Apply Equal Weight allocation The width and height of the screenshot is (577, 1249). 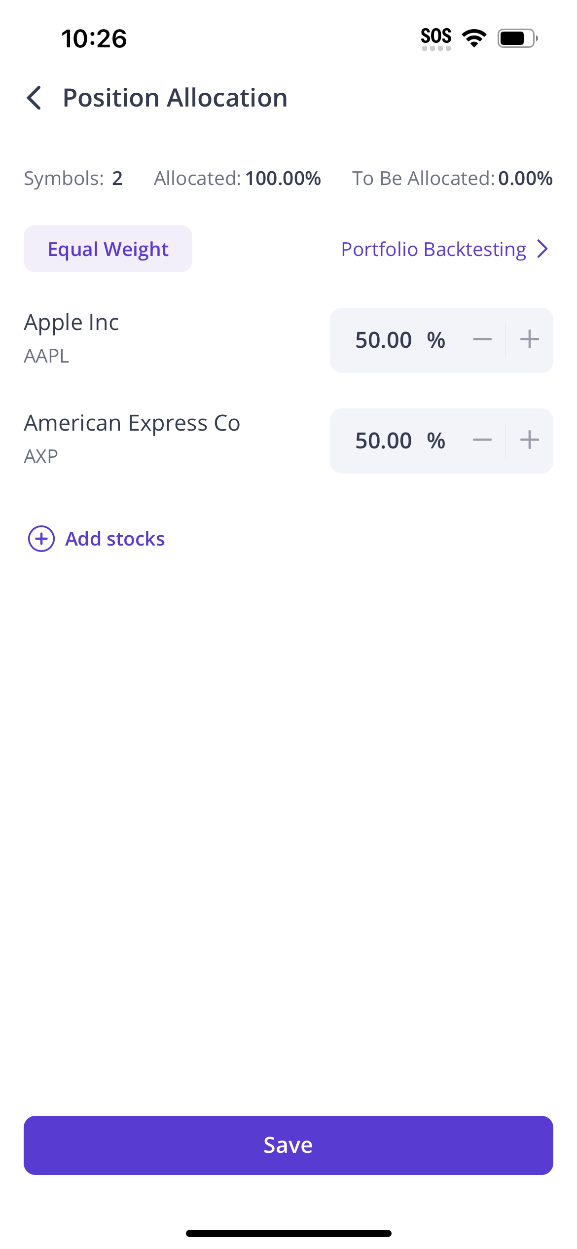(x=108, y=249)
